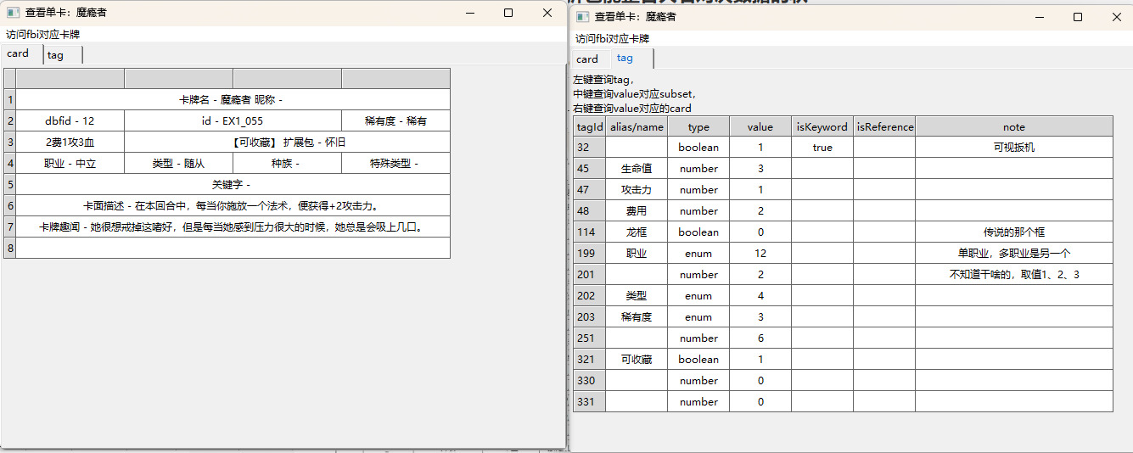Click the '职业' alias cell in tag table
Image resolution: width=1133 pixels, height=453 pixels.
point(637,254)
